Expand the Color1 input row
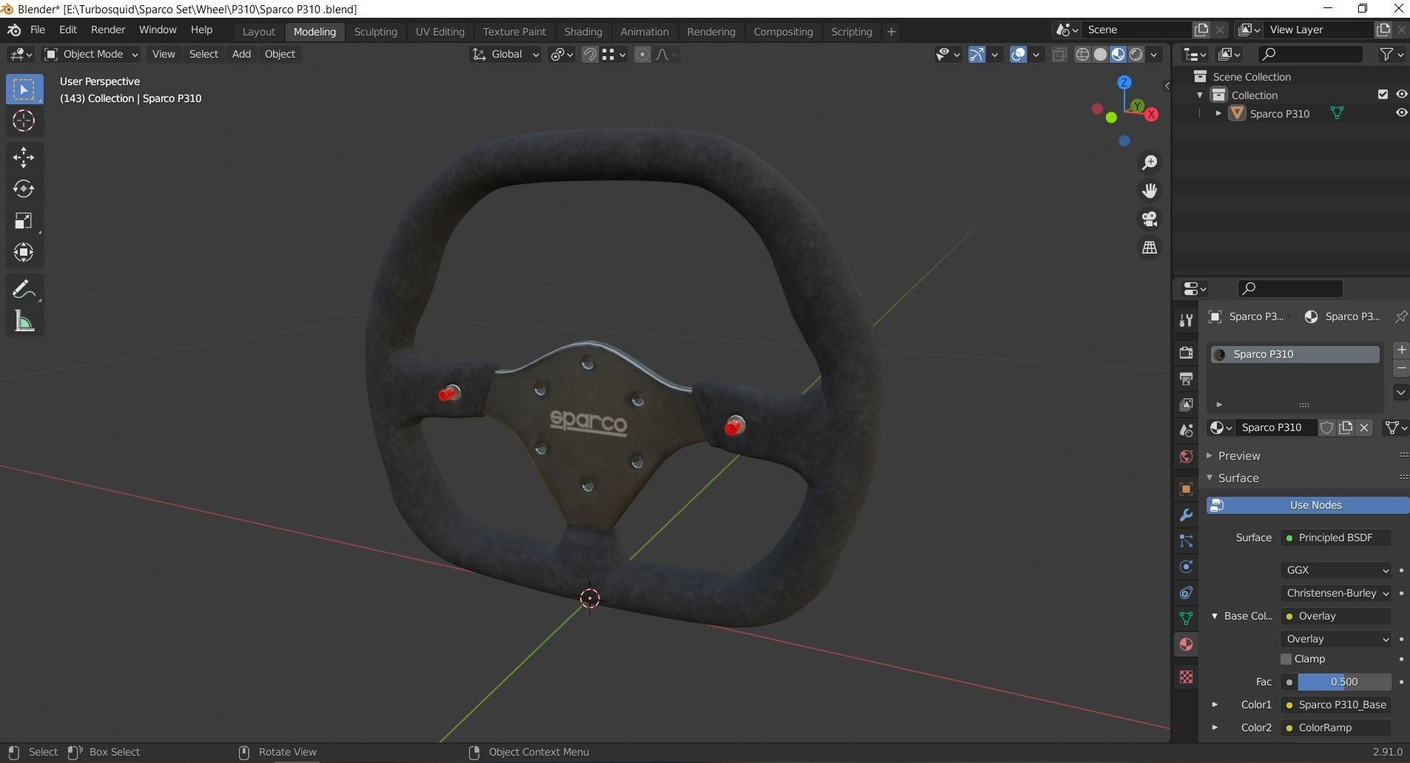1410x763 pixels. [1215, 705]
